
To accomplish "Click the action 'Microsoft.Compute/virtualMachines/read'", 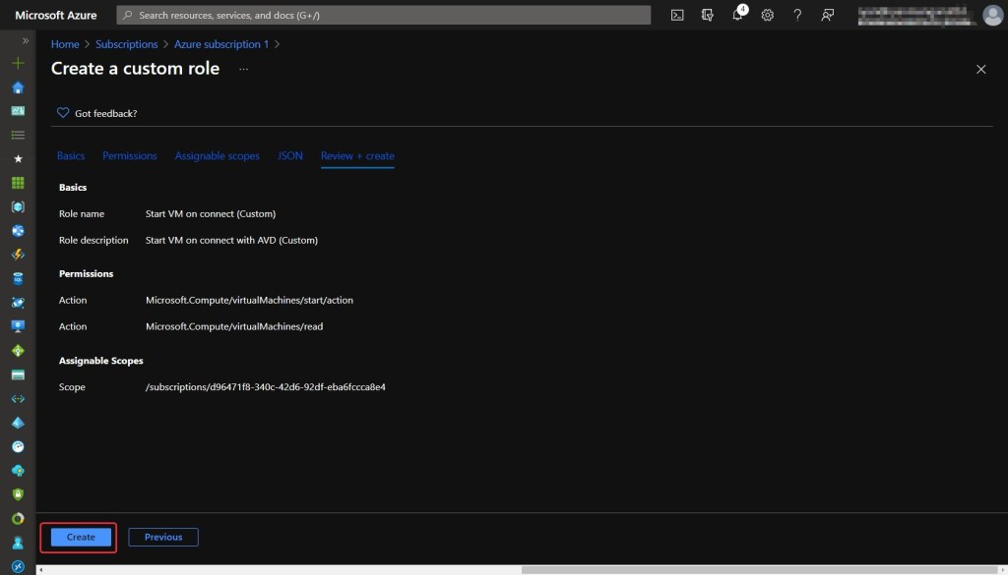I will click(x=234, y=326).
